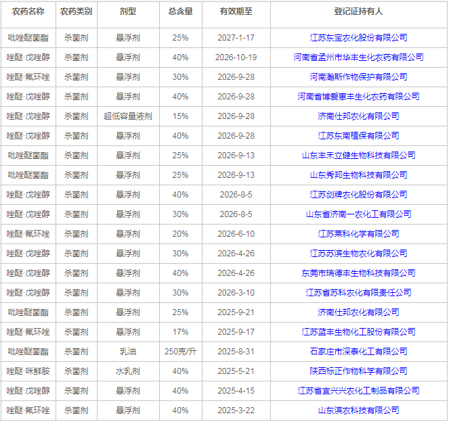
Task: Open the 江苏莱科化学有限公司 link
Action: (358, 234)
